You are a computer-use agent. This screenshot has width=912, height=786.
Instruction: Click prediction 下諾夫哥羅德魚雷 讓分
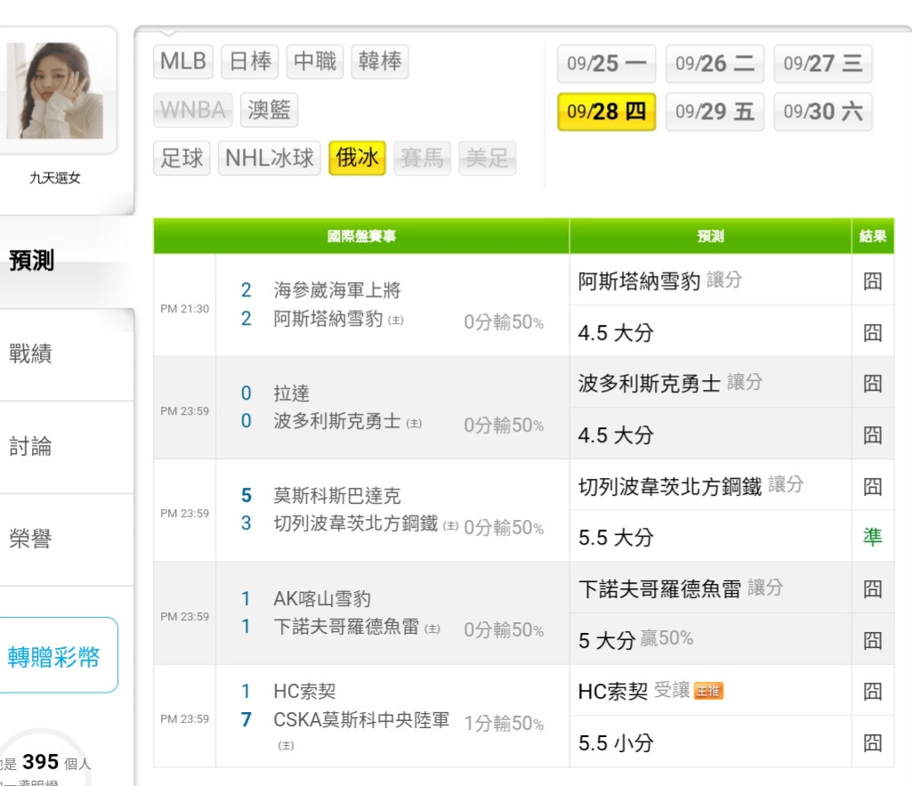[681, 588]
